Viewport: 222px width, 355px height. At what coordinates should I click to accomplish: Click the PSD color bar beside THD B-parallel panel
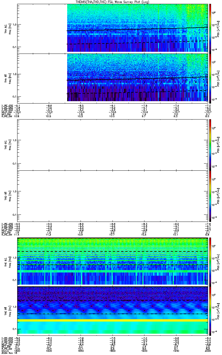tap(210, 196)
